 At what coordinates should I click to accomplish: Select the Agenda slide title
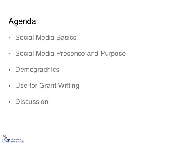tap(22, 22)
